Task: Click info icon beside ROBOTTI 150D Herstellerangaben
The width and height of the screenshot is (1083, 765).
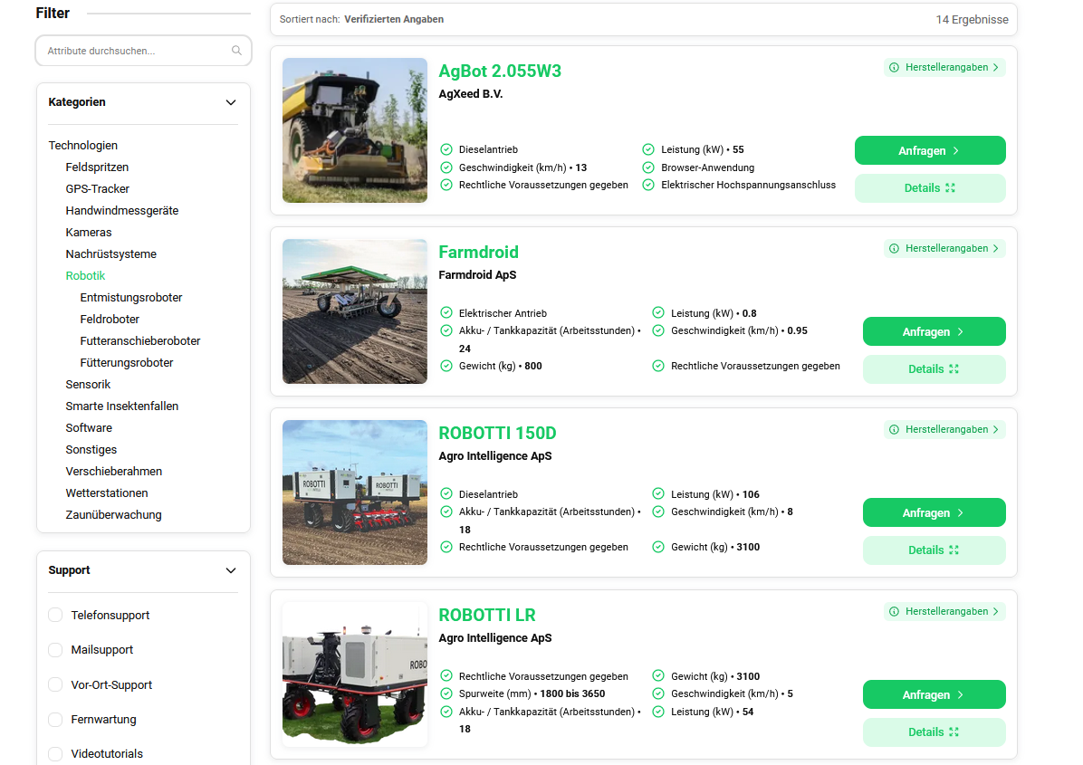Action: [x=894, y=429]
